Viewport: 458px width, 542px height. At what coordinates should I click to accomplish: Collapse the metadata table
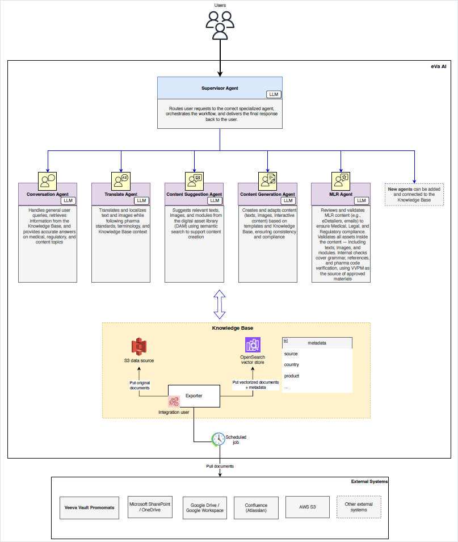point(285,342)
